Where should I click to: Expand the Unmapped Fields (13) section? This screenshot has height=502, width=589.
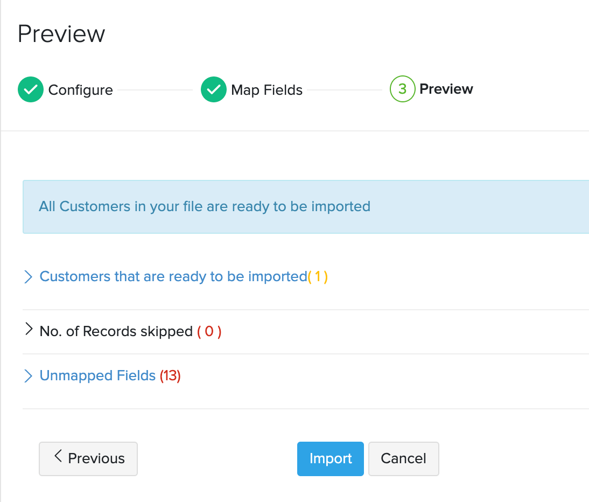coord(97,375)
